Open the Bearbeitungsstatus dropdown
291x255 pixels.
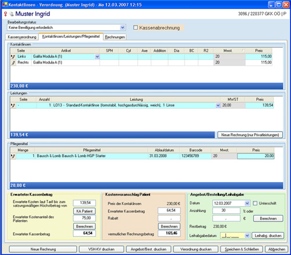[x=122, y=27]
